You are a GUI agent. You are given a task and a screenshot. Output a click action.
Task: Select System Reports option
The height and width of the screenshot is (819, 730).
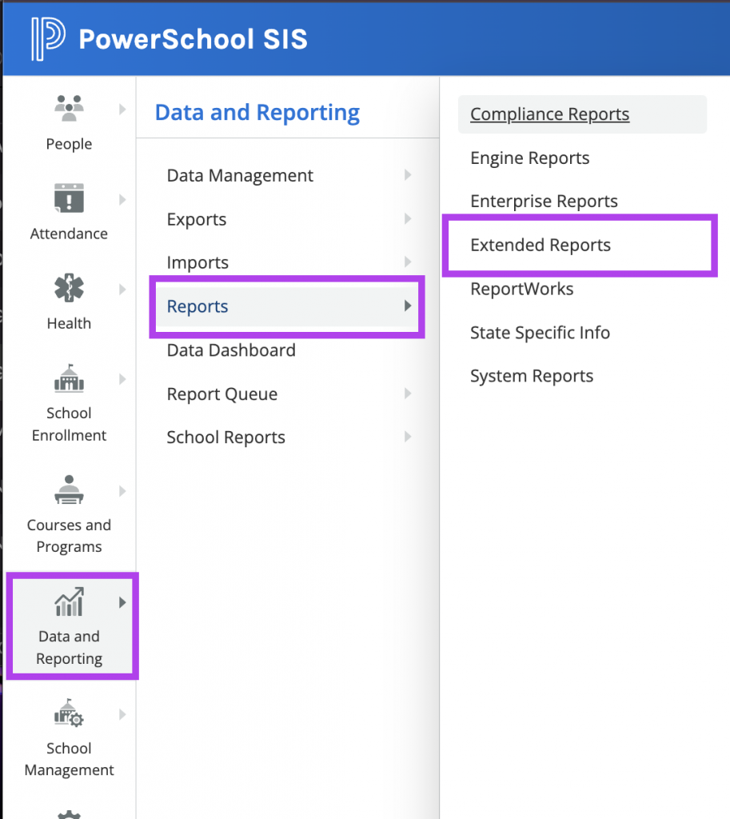click(532, 376)
